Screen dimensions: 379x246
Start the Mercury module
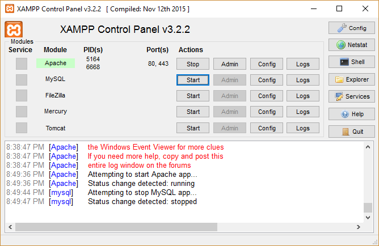193,112
